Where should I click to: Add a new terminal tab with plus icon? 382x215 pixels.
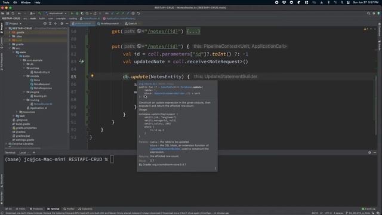point(34,152)
